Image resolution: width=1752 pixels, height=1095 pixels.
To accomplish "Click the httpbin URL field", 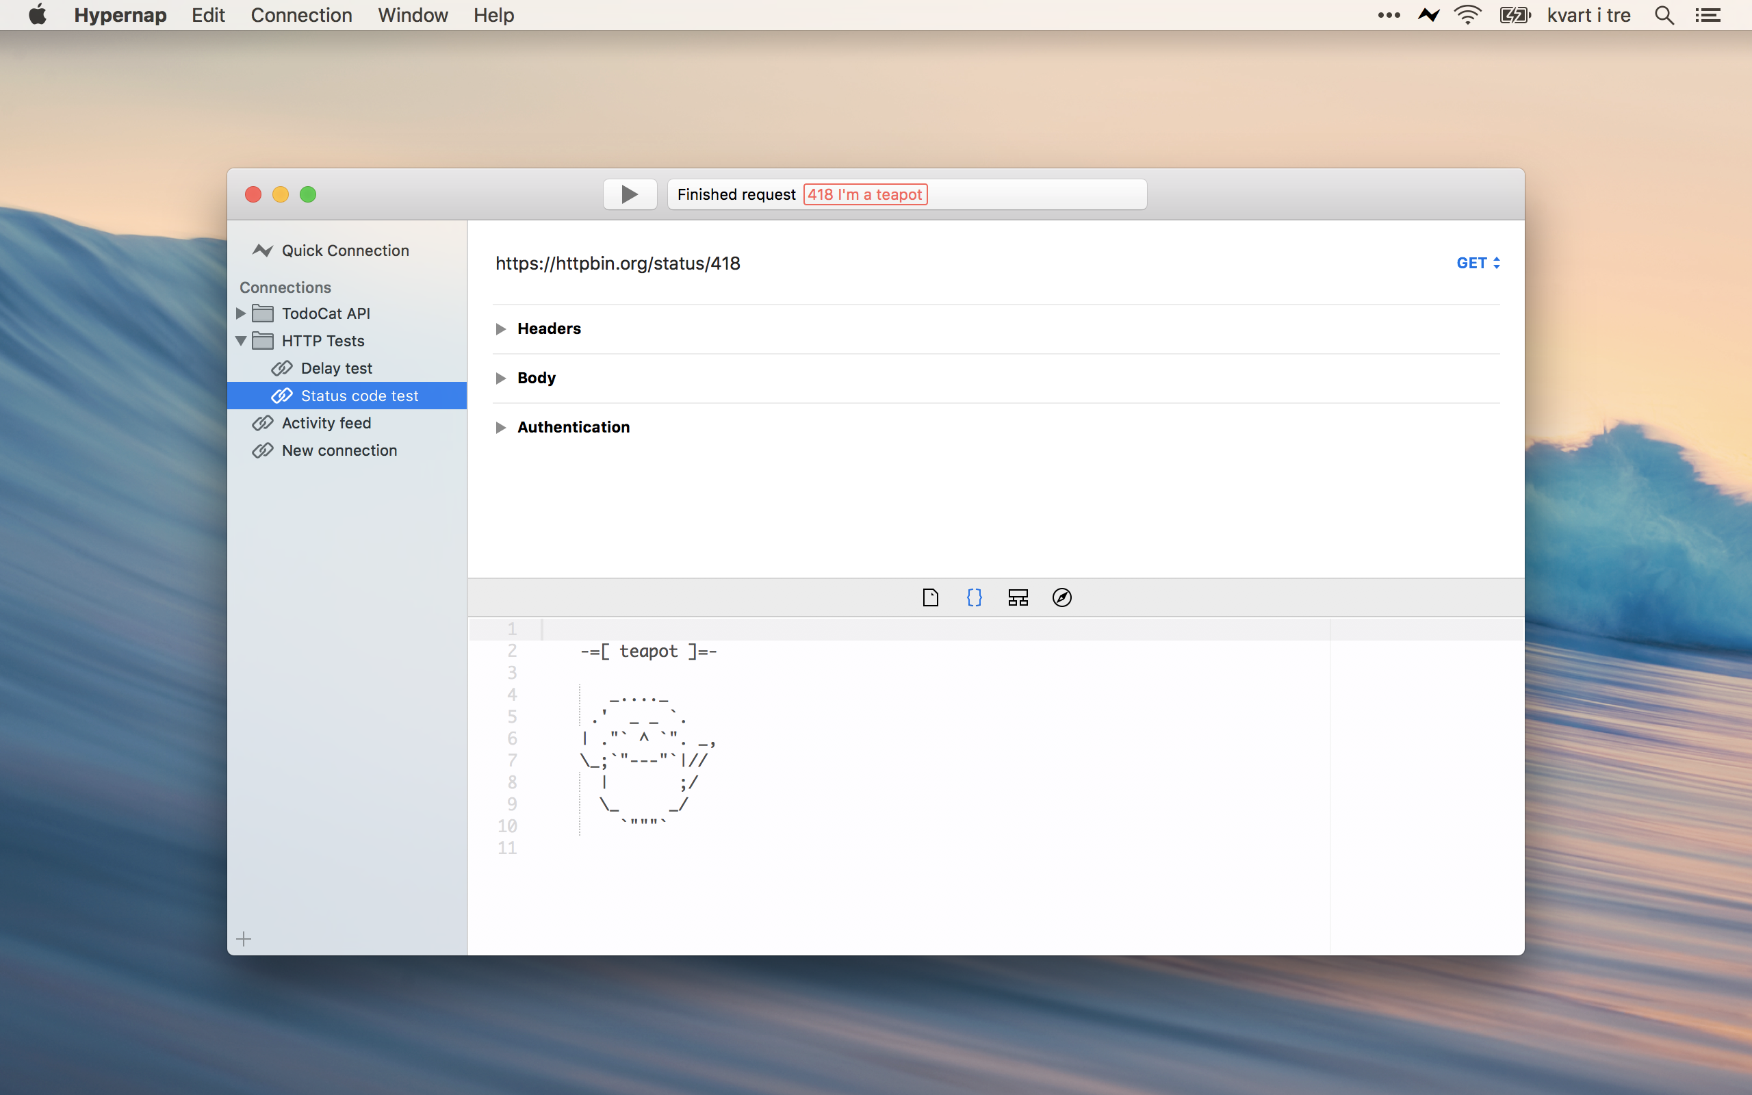I will pos(617,263).
